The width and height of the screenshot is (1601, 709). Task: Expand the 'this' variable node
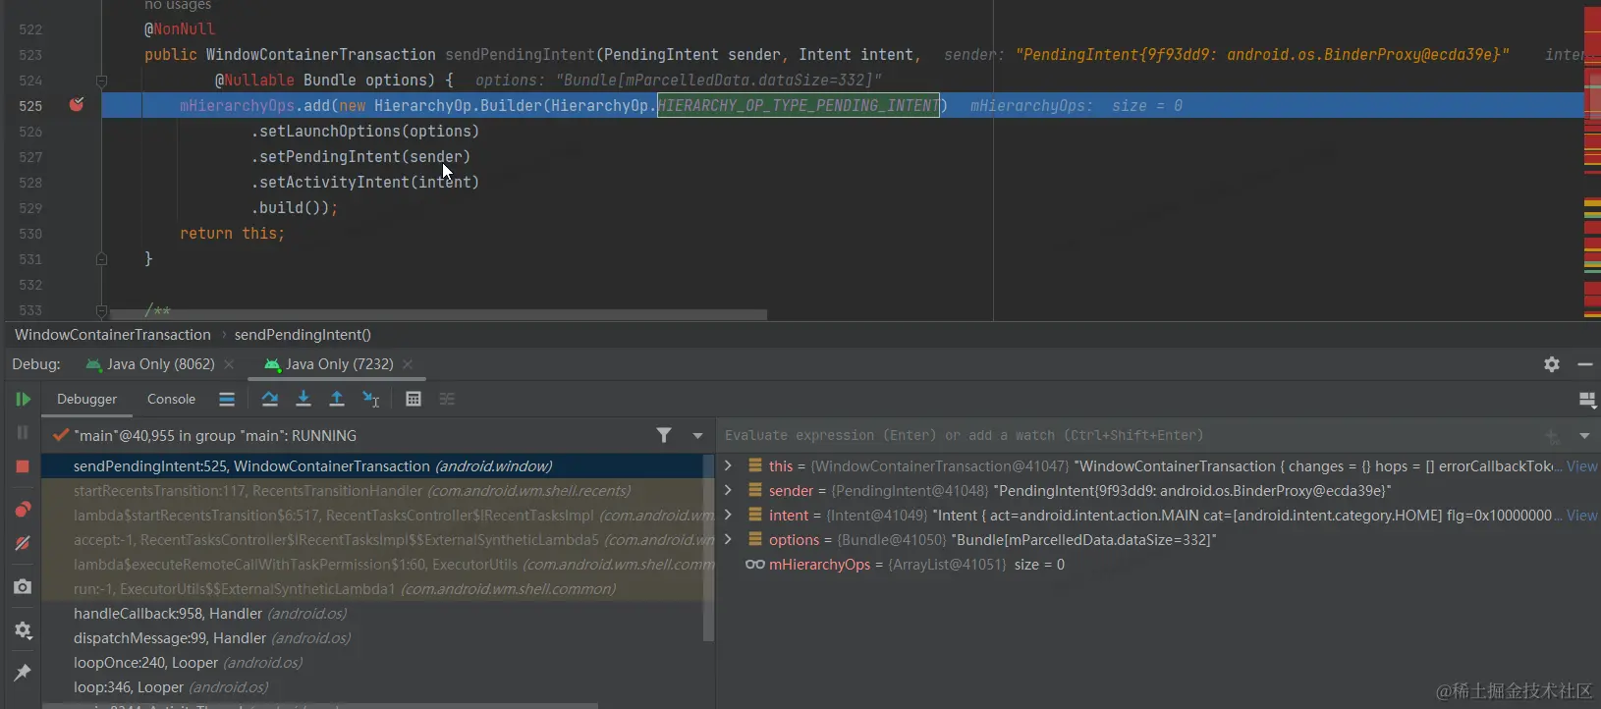click(x=728, y=465)
